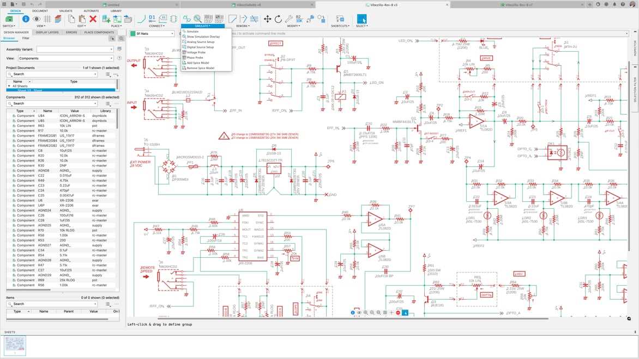Open the View Components dropdown
639x359 pixels.
coord(65,58)
